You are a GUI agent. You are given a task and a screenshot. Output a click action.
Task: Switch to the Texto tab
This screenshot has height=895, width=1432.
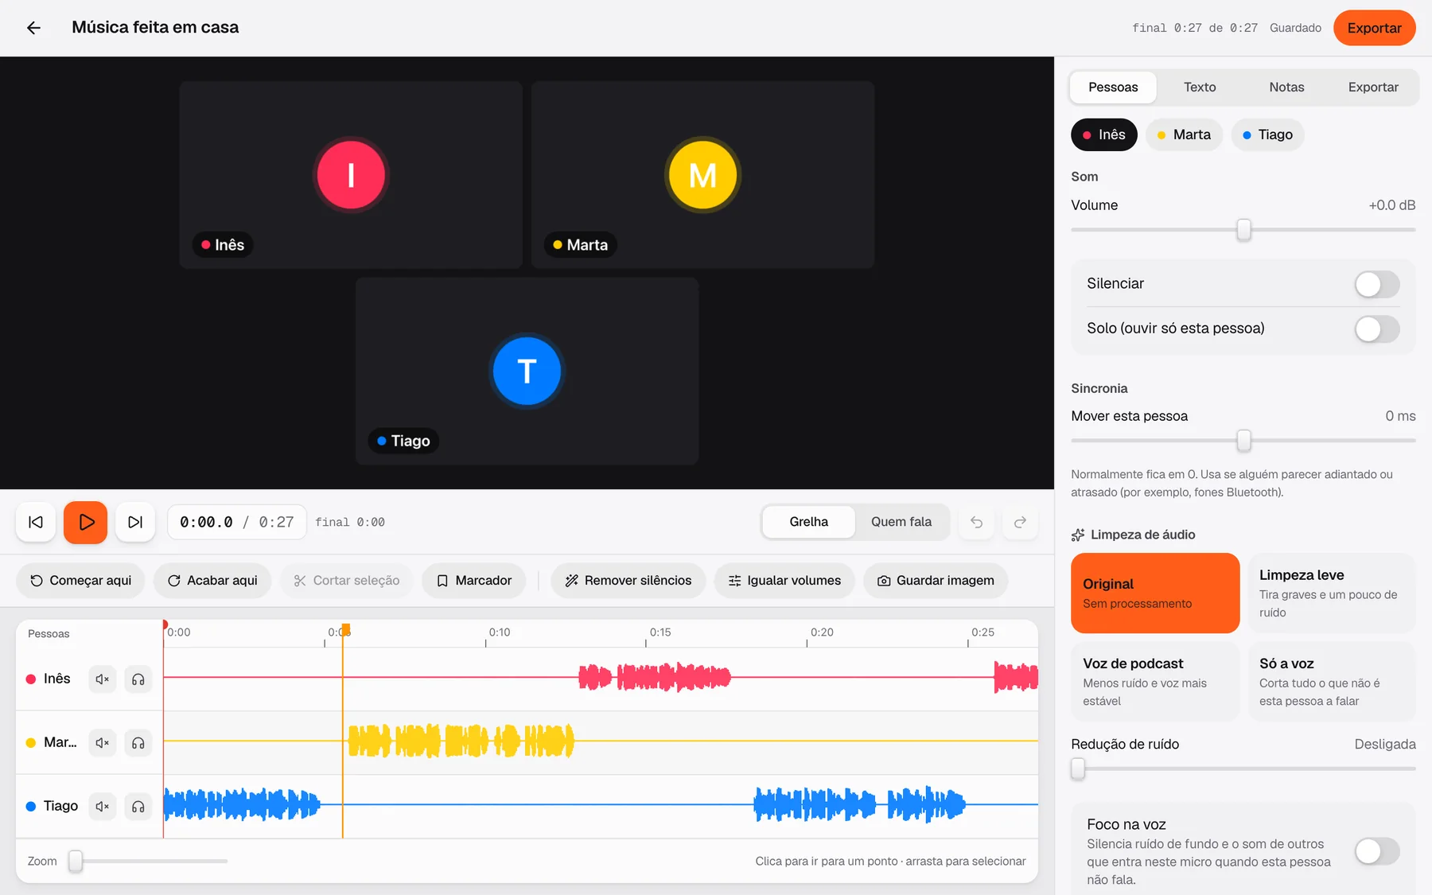1200,88
